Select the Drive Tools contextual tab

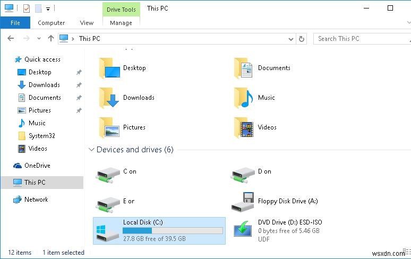click(x=121, y=10)
